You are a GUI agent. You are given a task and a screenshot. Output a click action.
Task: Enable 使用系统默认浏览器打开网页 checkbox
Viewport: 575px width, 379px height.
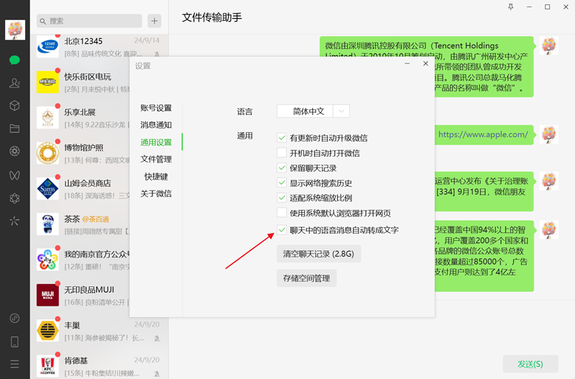click(x=282, y=213)
